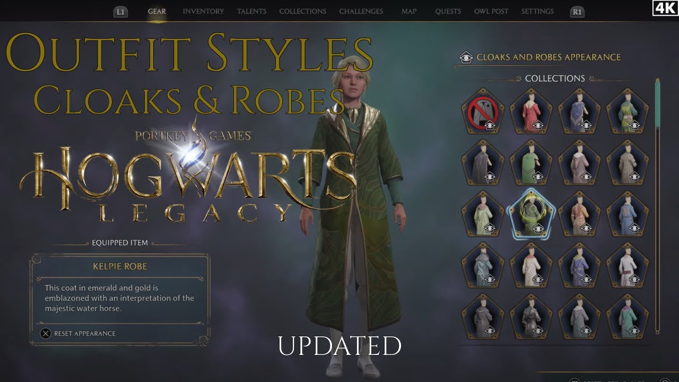Switch to the Inventory tab
This screenshot has width=679, height=382.
click(x=203, y=11)
